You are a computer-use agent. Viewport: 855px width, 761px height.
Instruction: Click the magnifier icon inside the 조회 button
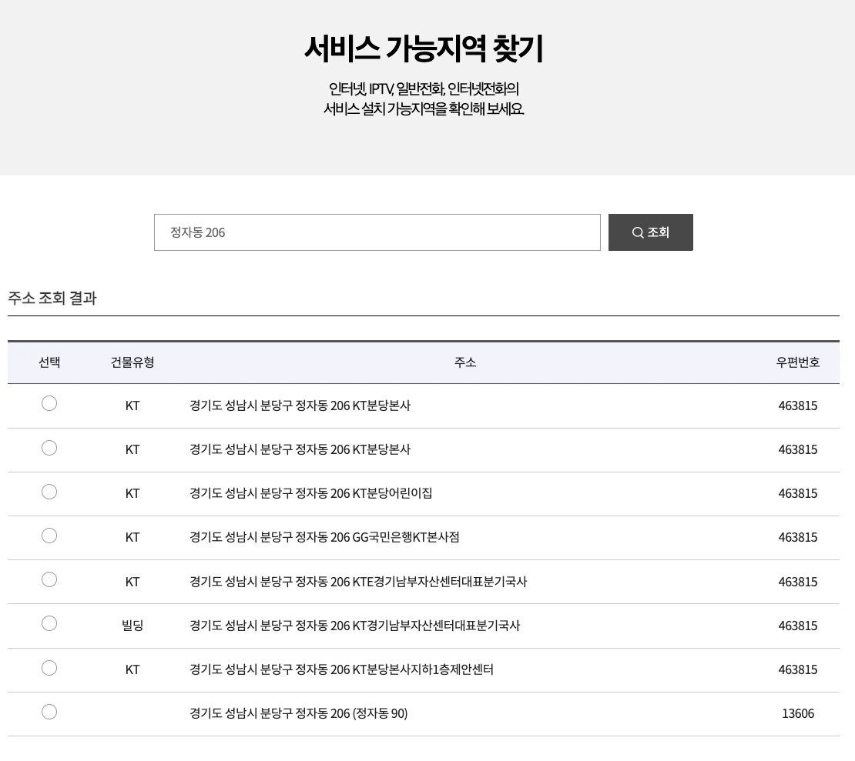coord(639,232)
